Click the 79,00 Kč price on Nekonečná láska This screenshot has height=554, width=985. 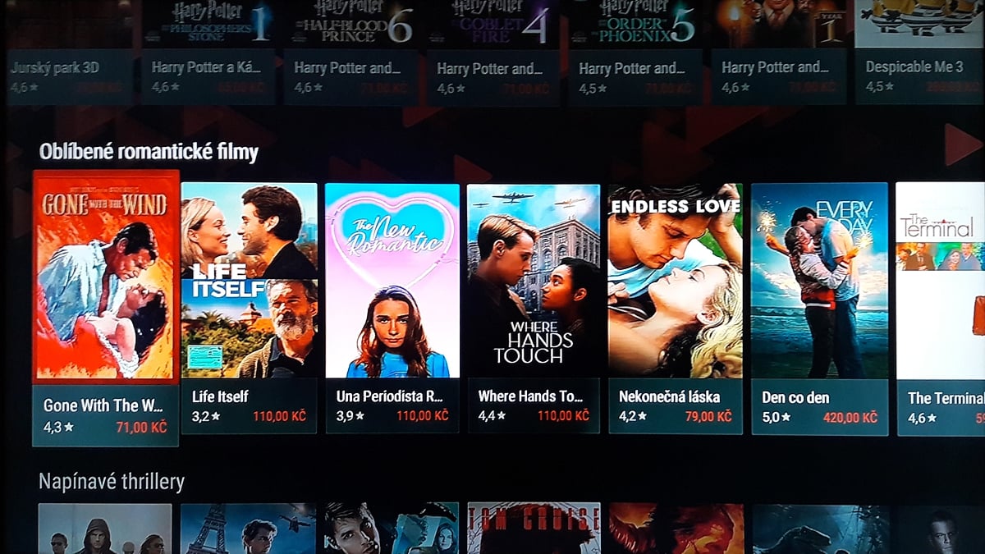tap(708, 416)
